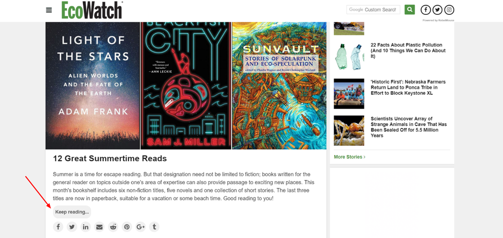Image resolution: width=503 pixels, height=238 pixels.
Task: Open the More Stories link
Action: coord(350,157)
